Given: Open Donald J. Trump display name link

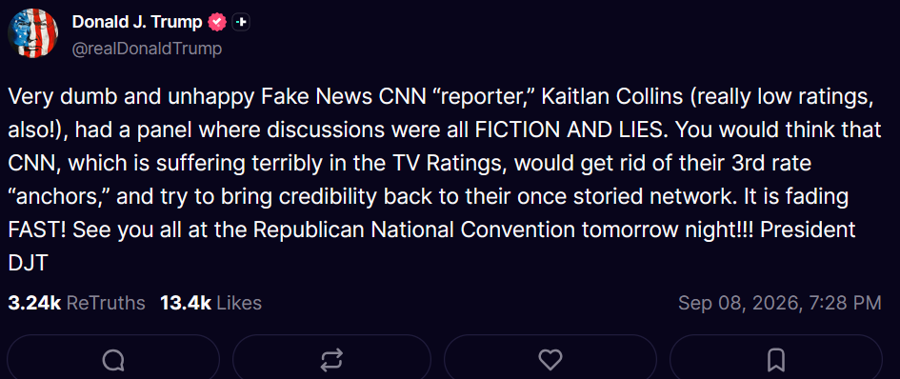Looking at the screenshot, I should click(x=137, y=23).
